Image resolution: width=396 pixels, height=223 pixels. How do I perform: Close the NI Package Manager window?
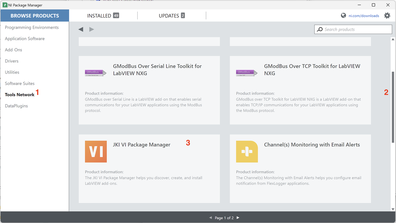[x=388, y=5]
